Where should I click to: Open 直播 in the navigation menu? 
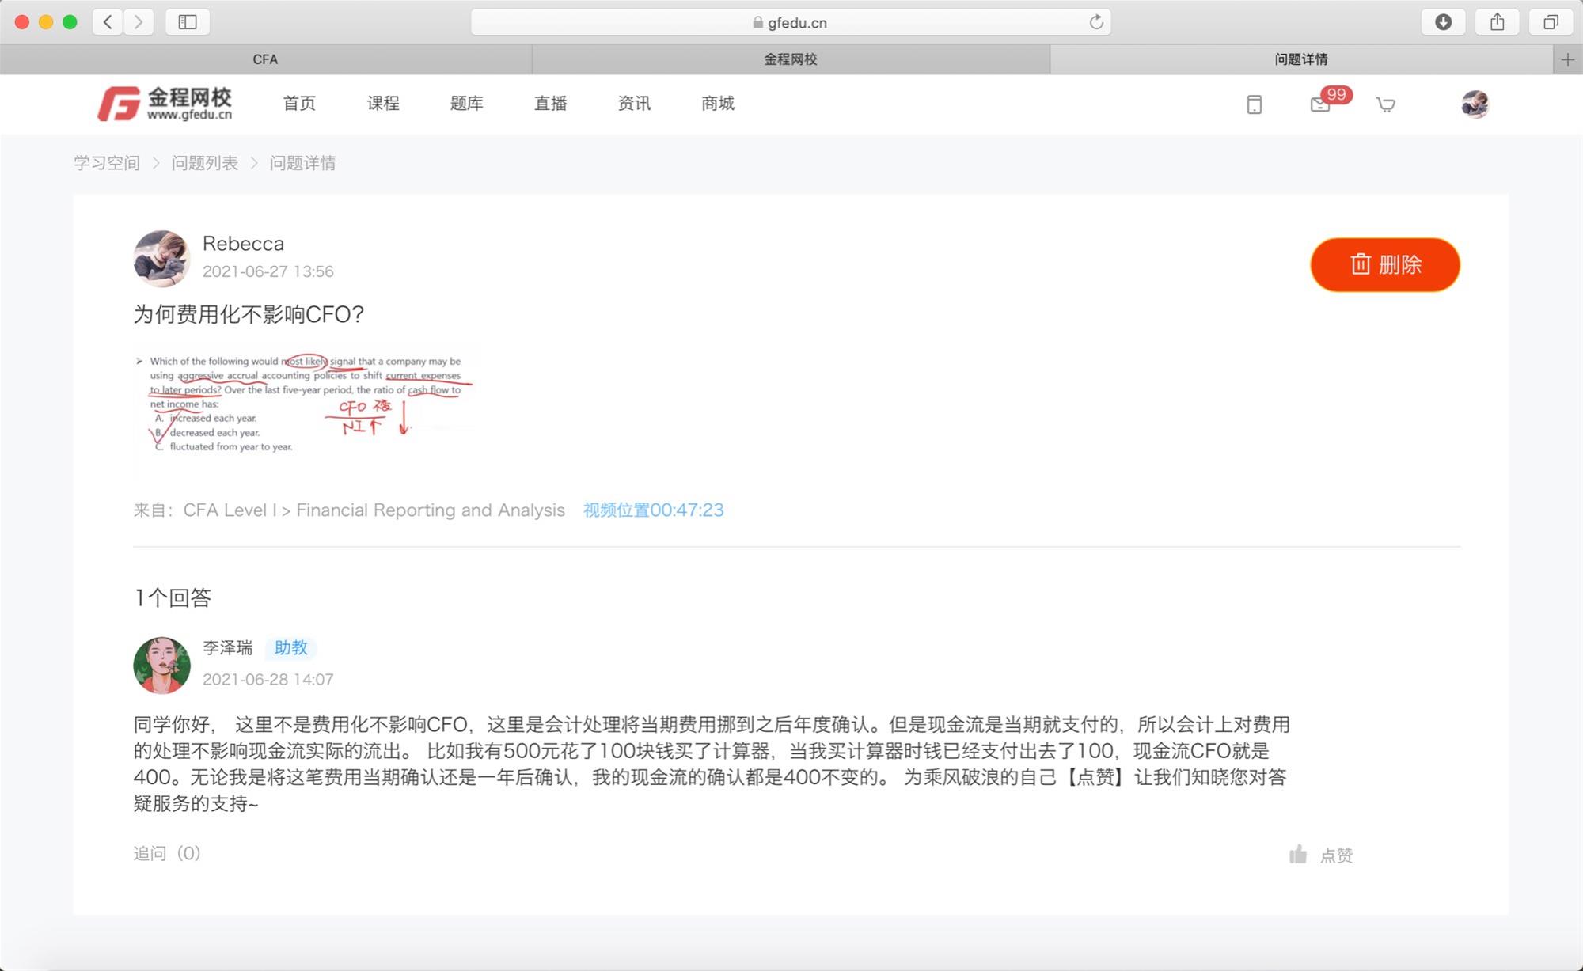pyautogui.click(x=550, y=103)
